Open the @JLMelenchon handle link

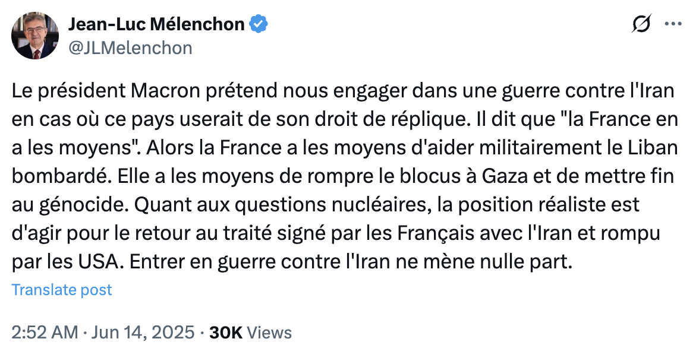[x=130, y=47]
